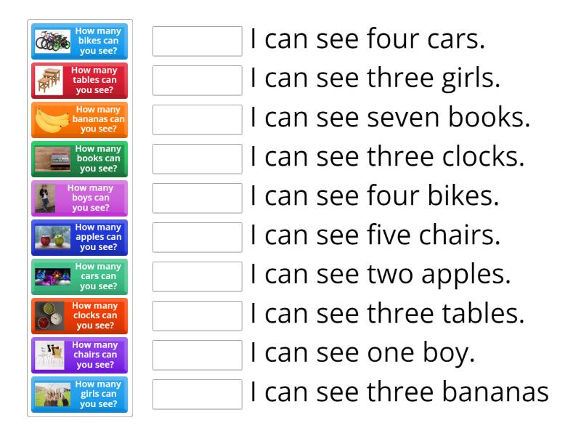Click the blank box beside 'five chairs'
581x436 pixels.
197,238
